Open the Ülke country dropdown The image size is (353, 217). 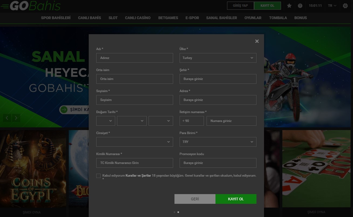(218, 58)
